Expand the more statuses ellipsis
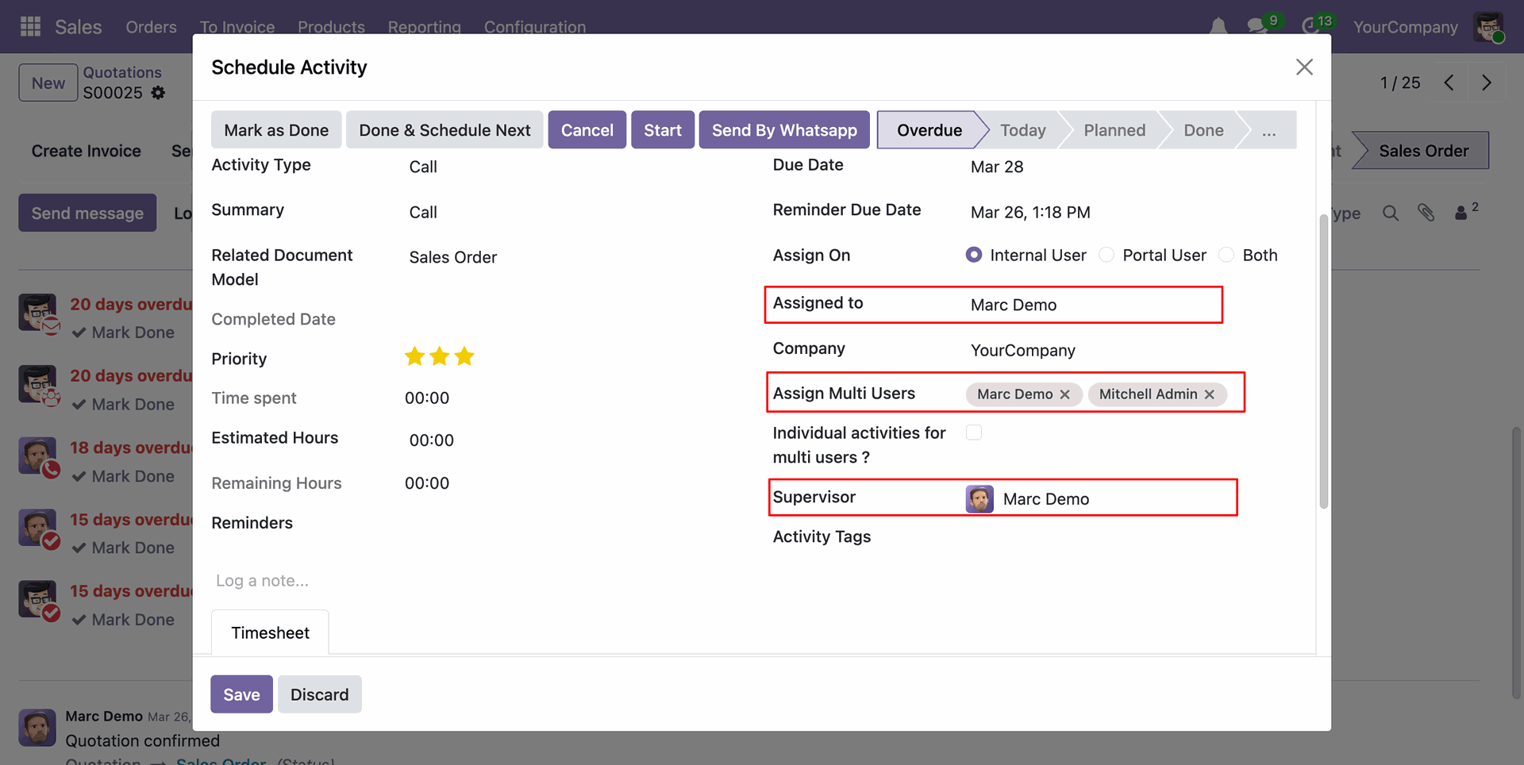Image resolution: width=1524 pixels, height=765 pixels. pyautogui.click(x=1268, y=130)
